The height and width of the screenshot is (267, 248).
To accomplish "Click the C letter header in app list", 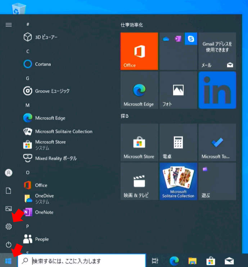I will tap(28, 51).
